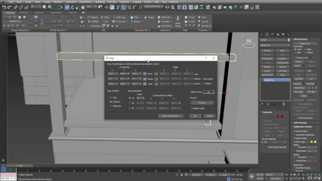The image size is (322, 181).
Task: Open the Rendering menu
Action: point(100,2)
